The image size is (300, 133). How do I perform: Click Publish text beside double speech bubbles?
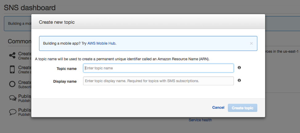pyautogui.click(x=25, y=96)
